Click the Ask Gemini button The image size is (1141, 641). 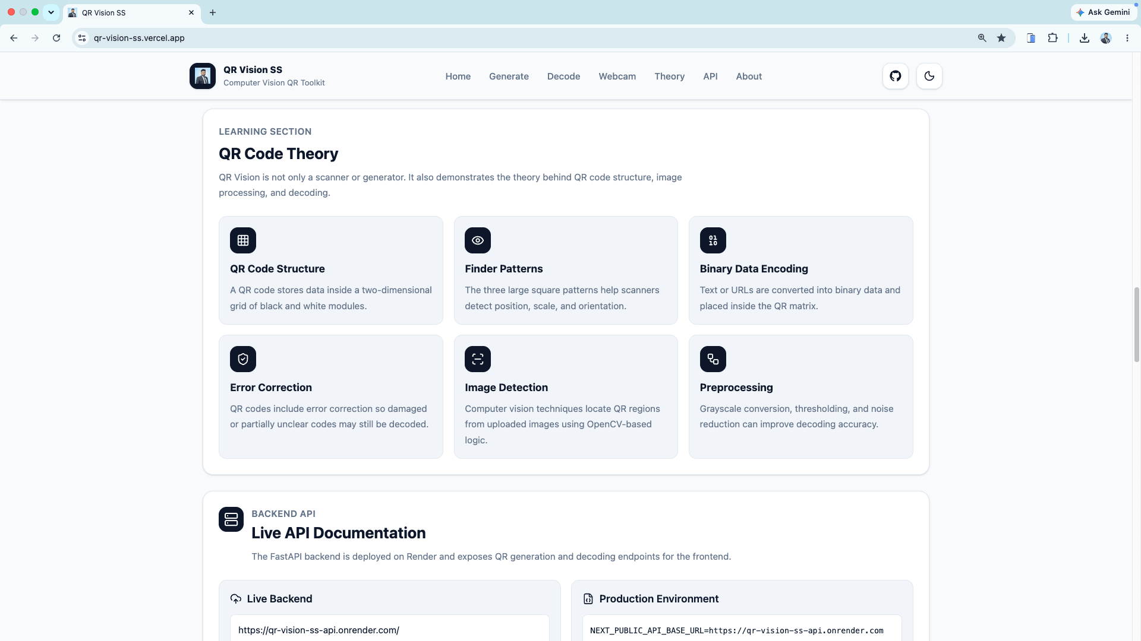click(x=1104, y=12)
